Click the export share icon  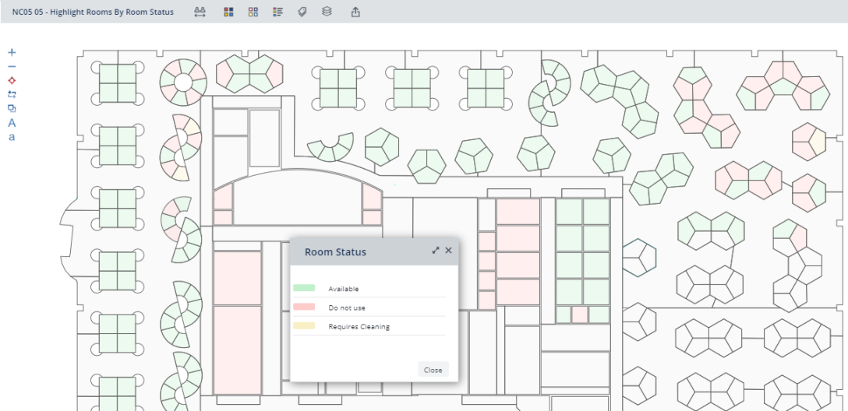pos(355,12)
